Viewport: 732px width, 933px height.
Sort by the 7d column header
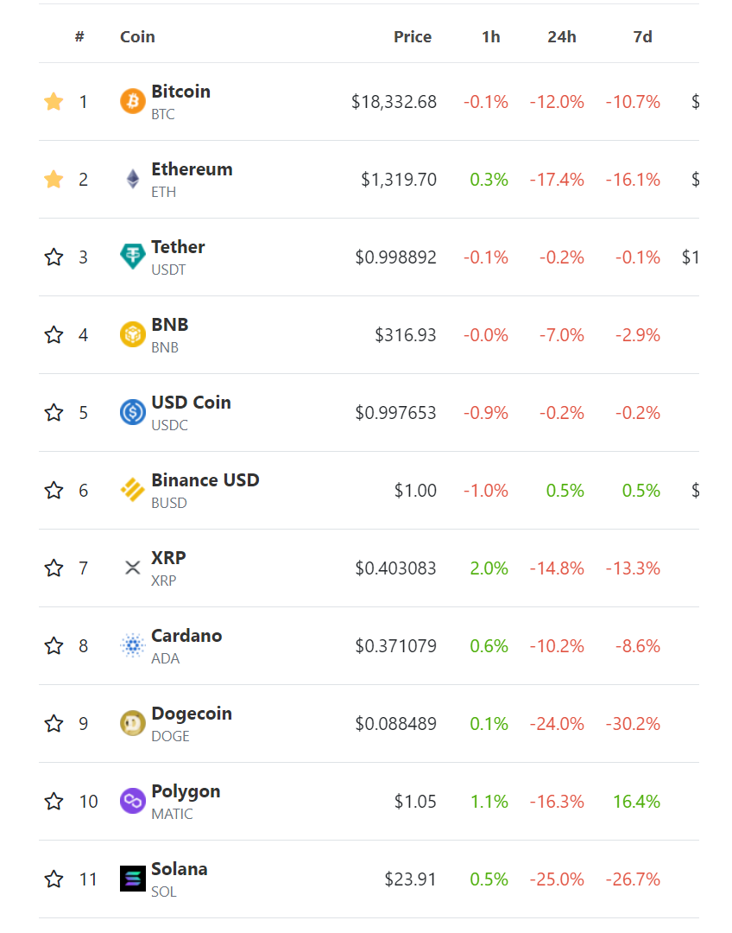tap(641, 37)
